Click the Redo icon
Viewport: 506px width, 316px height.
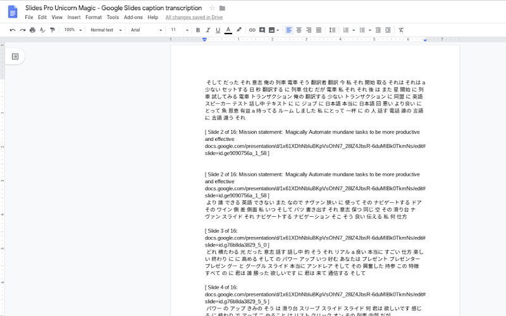(x=23, y=30)
